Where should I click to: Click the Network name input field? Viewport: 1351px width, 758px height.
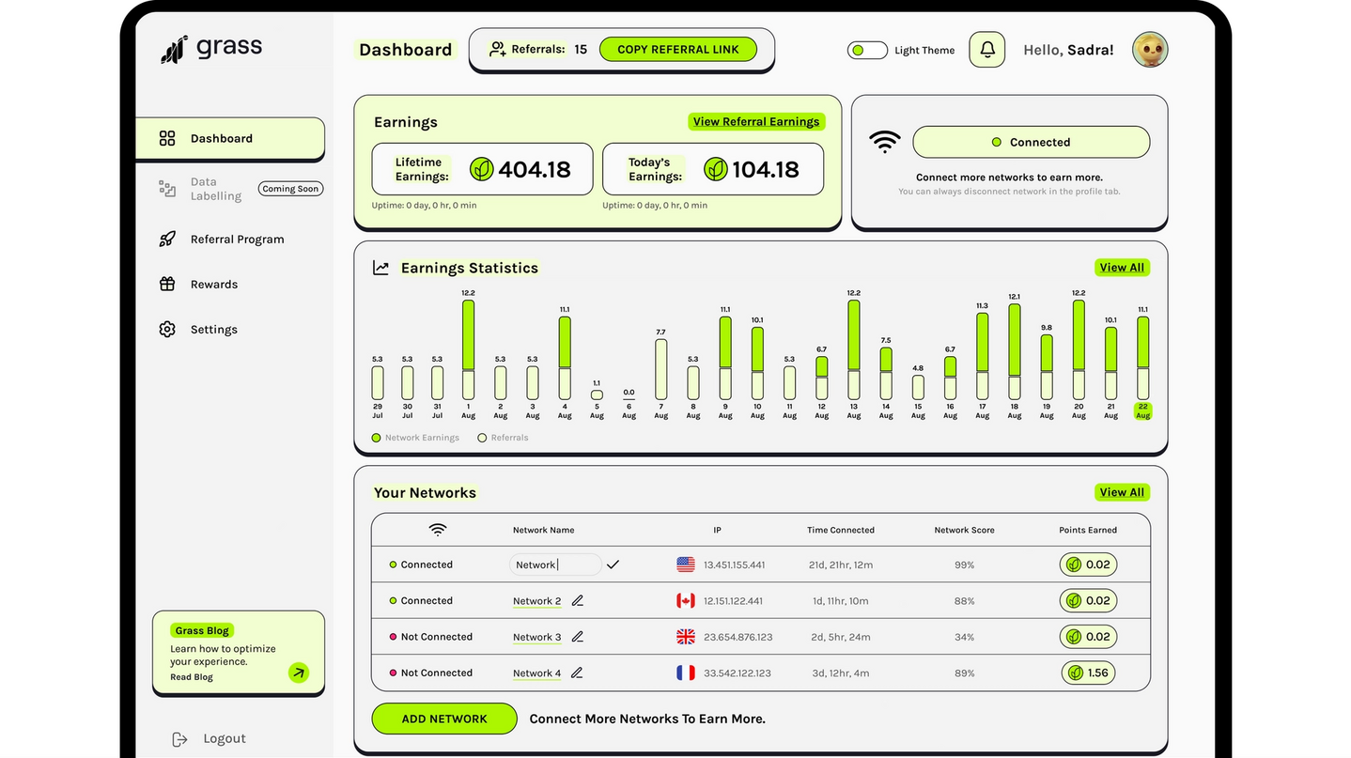[x=555, y=565]
